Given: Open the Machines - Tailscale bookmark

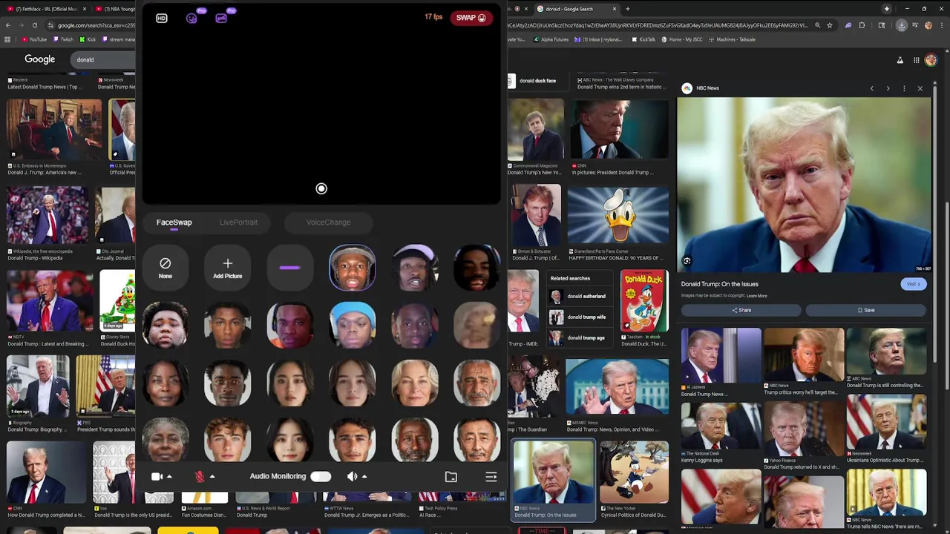Looking at the screenshot, I should [733, 39].
